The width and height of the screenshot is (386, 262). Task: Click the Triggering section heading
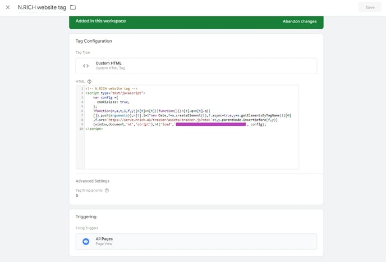86,217
